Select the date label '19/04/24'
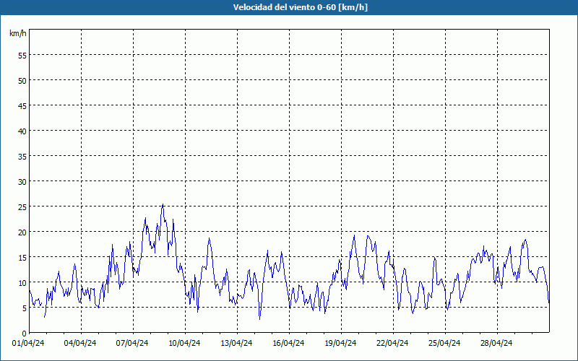 coord(340,343)
